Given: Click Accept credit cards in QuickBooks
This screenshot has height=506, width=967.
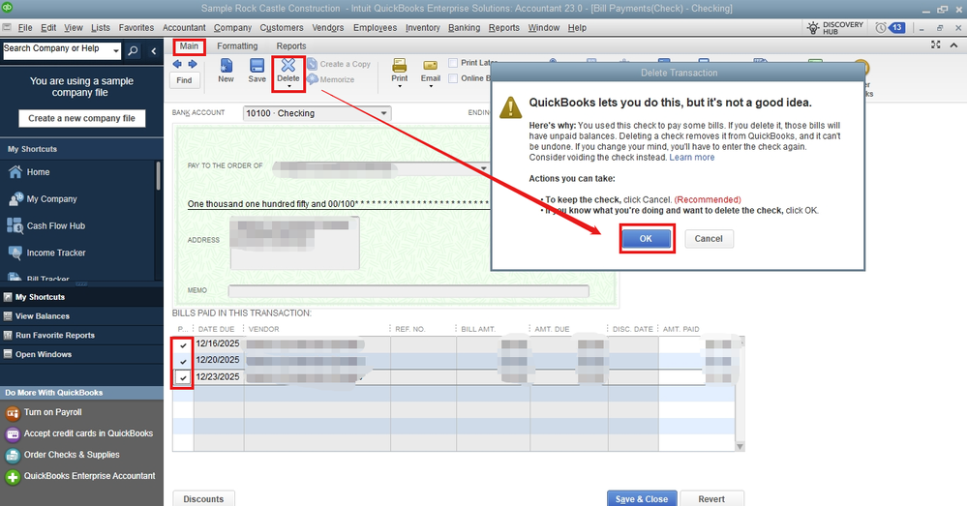Looking at the screenshot, I should [88, 433].
